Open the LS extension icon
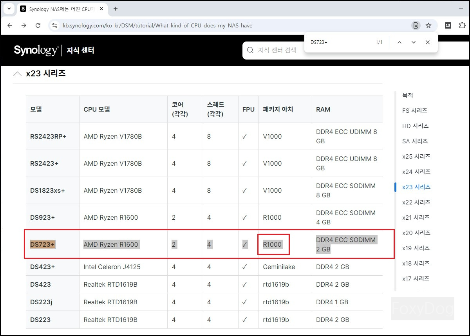 448,25
